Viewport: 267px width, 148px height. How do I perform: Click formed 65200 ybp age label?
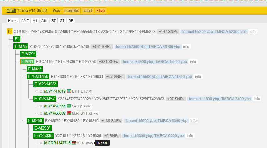click(214, 32)
